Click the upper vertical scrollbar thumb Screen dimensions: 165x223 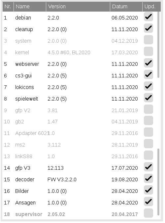click(x=158, y=45)
